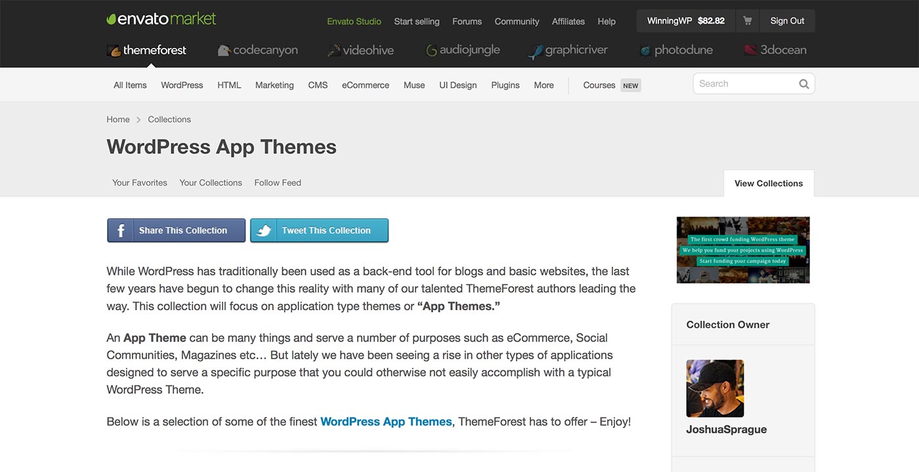
Task: Go to the 3DOcean marketplace
Action: pos(775,50)
